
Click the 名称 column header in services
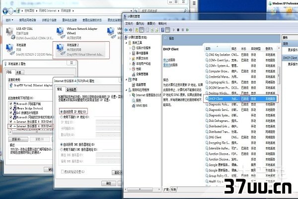[x=217, y=49]
